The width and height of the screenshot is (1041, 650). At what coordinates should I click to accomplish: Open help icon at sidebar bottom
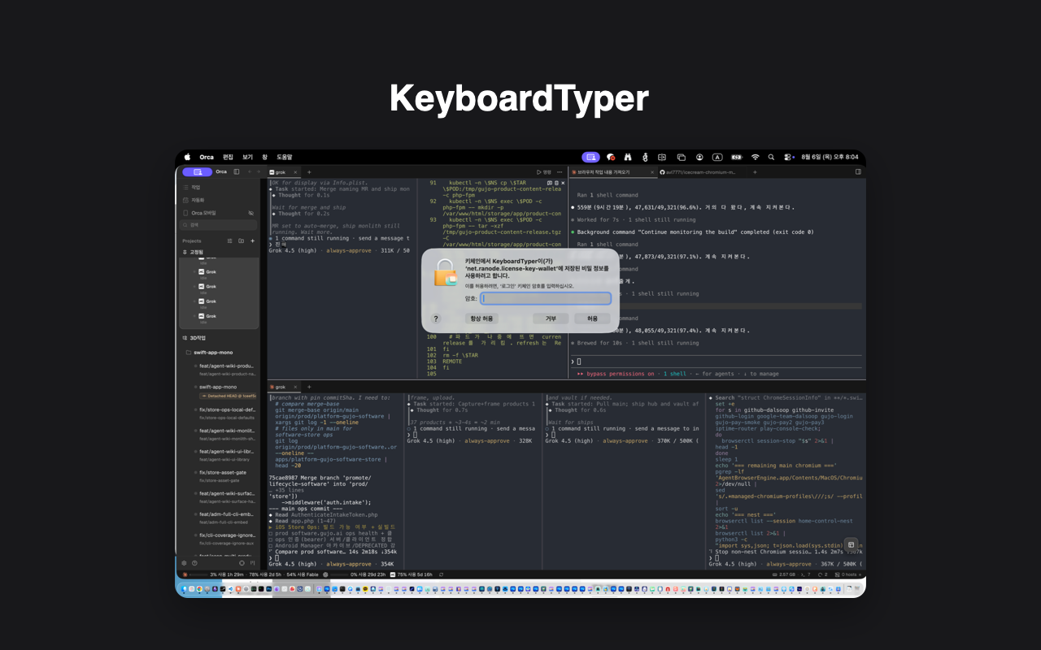tap(194, 562)
